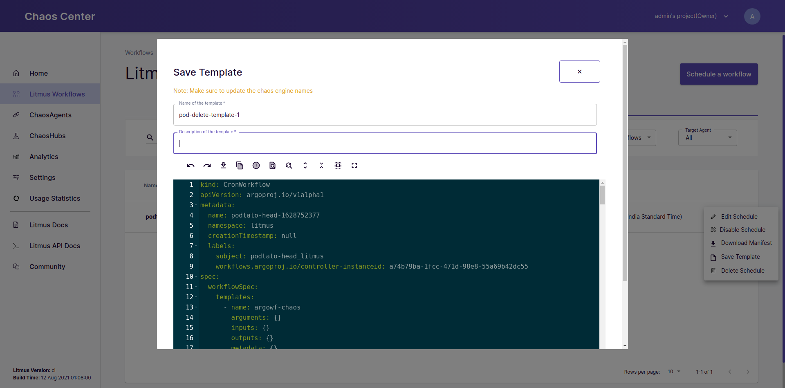This screenshot has width=785, height=388.
Task: Toggle fullscreen mode for the editor
Action: pos(354,166)
